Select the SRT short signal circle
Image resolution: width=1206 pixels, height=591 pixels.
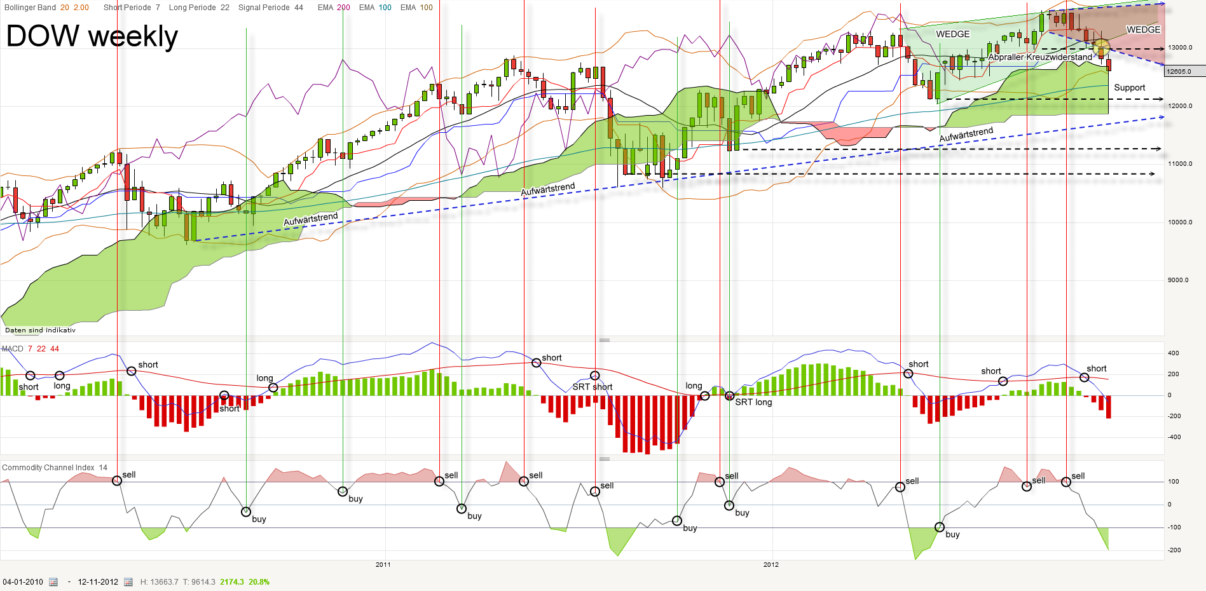pos(594,374)
